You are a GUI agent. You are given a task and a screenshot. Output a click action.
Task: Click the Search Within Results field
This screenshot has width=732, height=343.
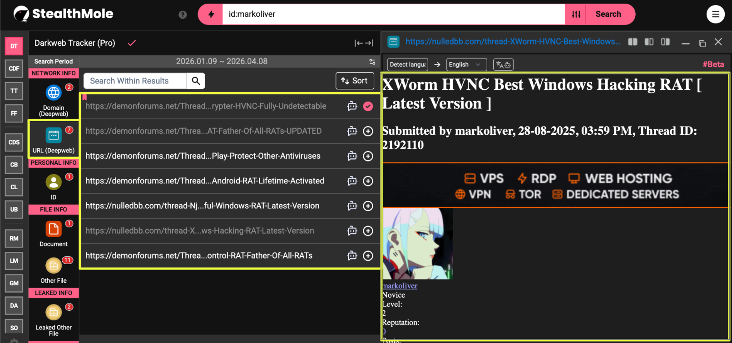point(135,81)
